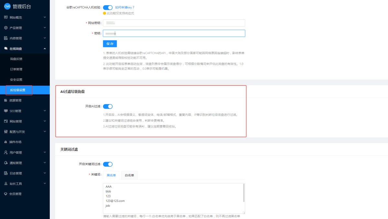Click the keyword textarea scrollbar
Image resolution: width=388 pixels, height=219 pixels.
pyautogui.click(x=244, y=193)
